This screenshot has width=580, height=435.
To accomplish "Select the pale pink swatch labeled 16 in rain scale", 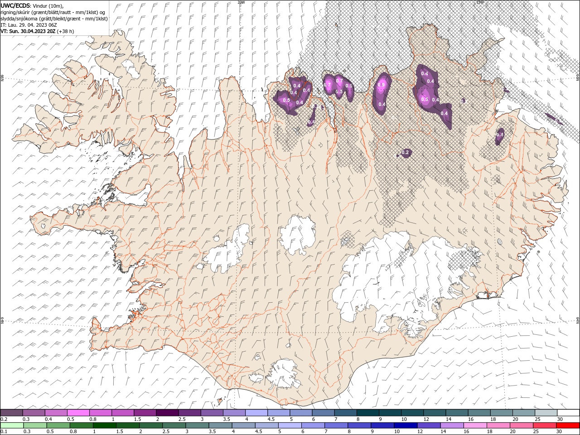I will (x=475, y=425).
